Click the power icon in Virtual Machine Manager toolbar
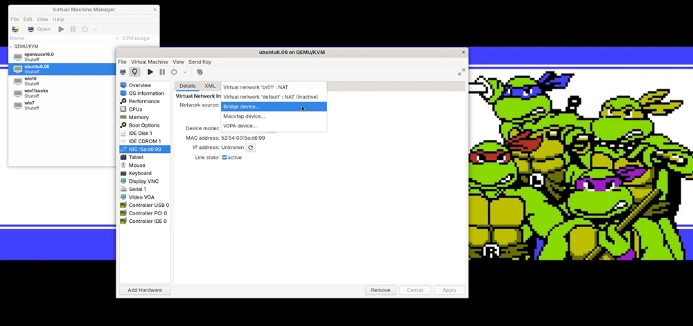The image size is (693, 326). [x=85, y=29]
